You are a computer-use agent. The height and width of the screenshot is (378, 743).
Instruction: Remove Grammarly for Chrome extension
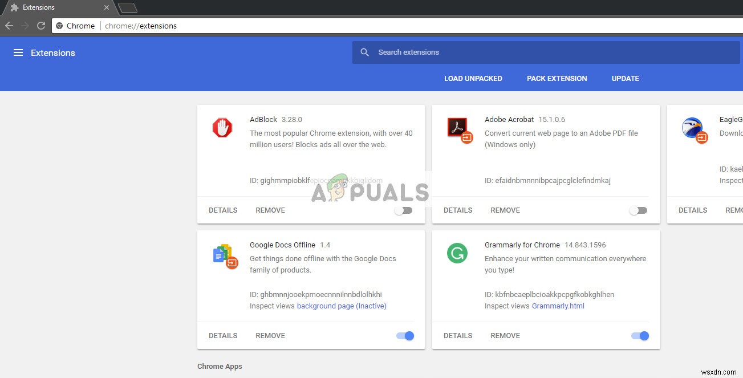click(x=505, y=336)
